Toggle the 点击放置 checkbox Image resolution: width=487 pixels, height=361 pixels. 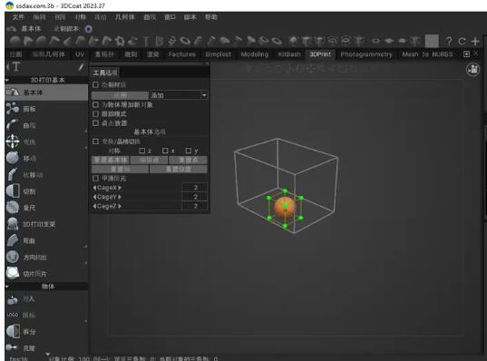[x=95, y=123]
